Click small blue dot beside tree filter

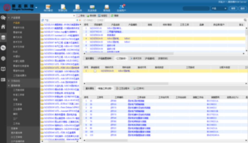point(77,20)
